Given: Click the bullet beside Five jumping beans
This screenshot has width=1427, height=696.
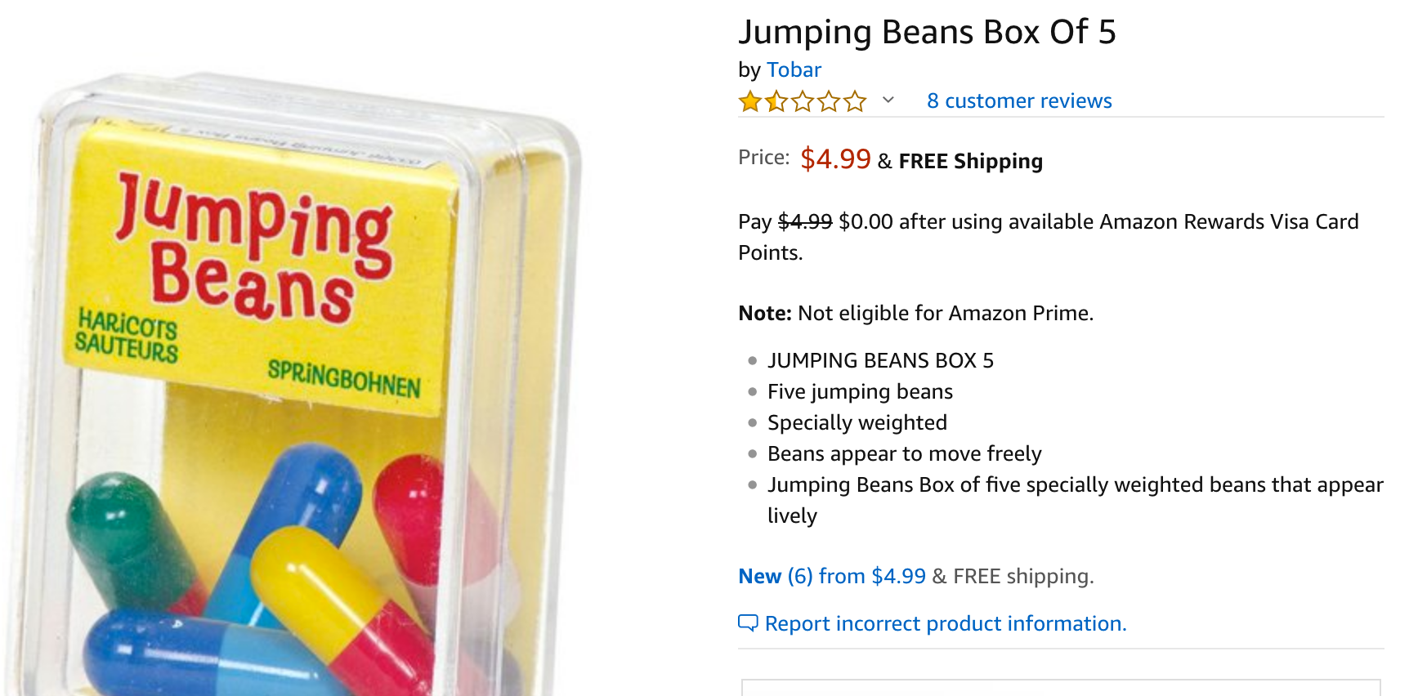Looking at the screenshot, I should [751, 393].
